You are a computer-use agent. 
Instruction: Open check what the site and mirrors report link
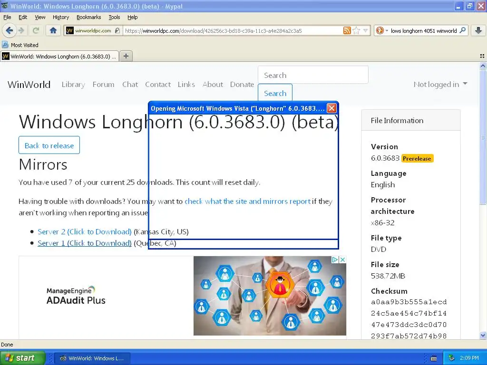247,201
